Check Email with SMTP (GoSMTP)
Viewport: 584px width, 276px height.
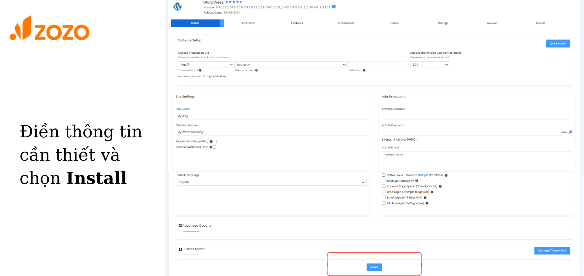(384, 197)
